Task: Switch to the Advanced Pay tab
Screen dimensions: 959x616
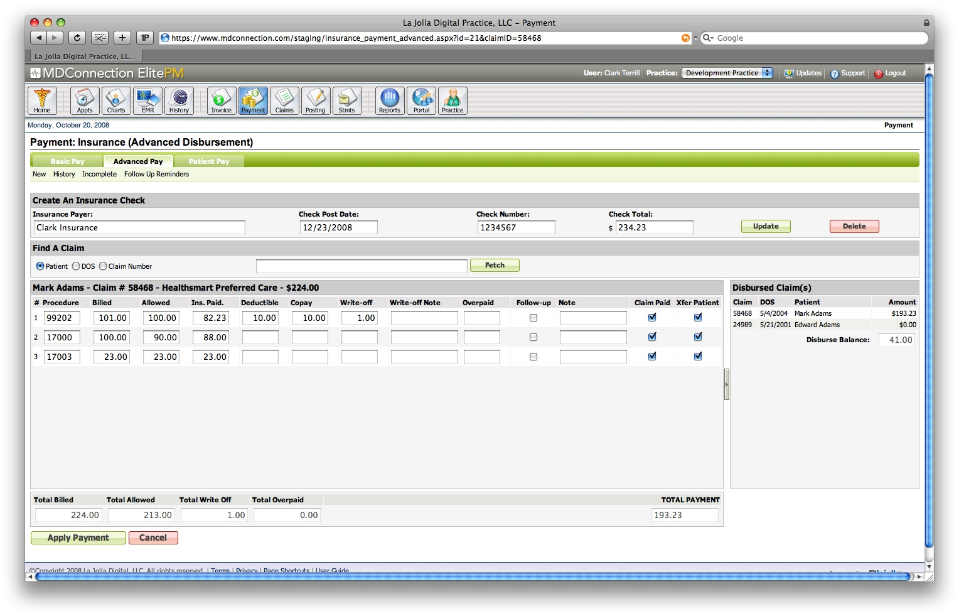Action: coord(138,161)
